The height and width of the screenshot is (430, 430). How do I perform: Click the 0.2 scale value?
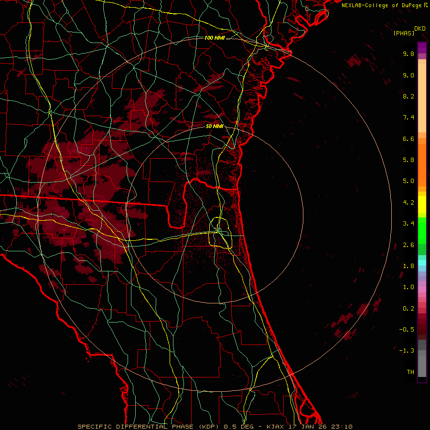click(408, 309)
